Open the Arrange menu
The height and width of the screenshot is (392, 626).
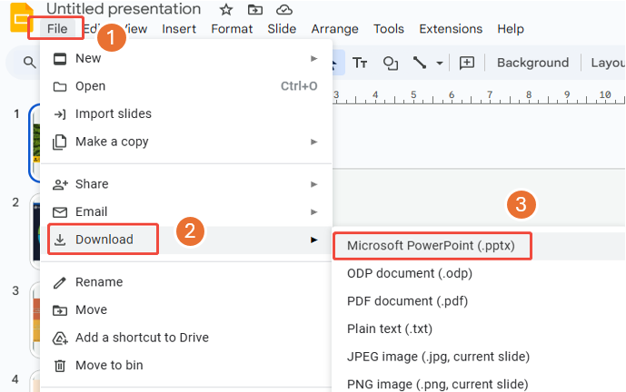335,29
